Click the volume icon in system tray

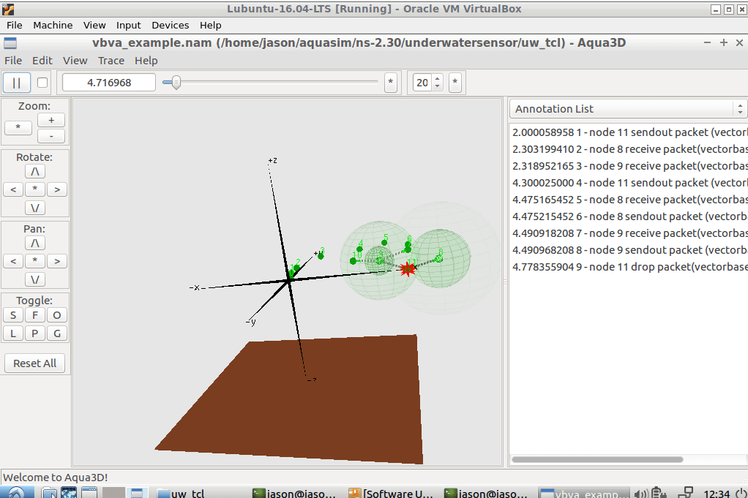640,493
